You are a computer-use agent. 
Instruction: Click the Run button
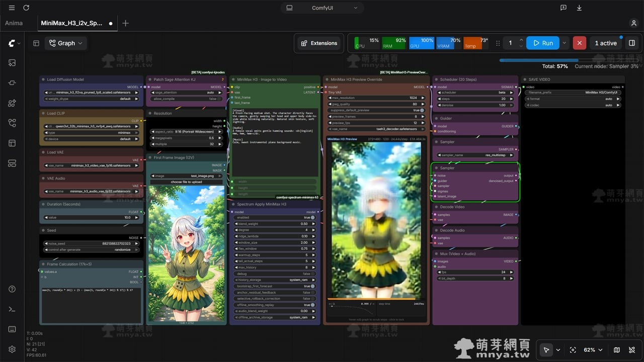[543, 43]
